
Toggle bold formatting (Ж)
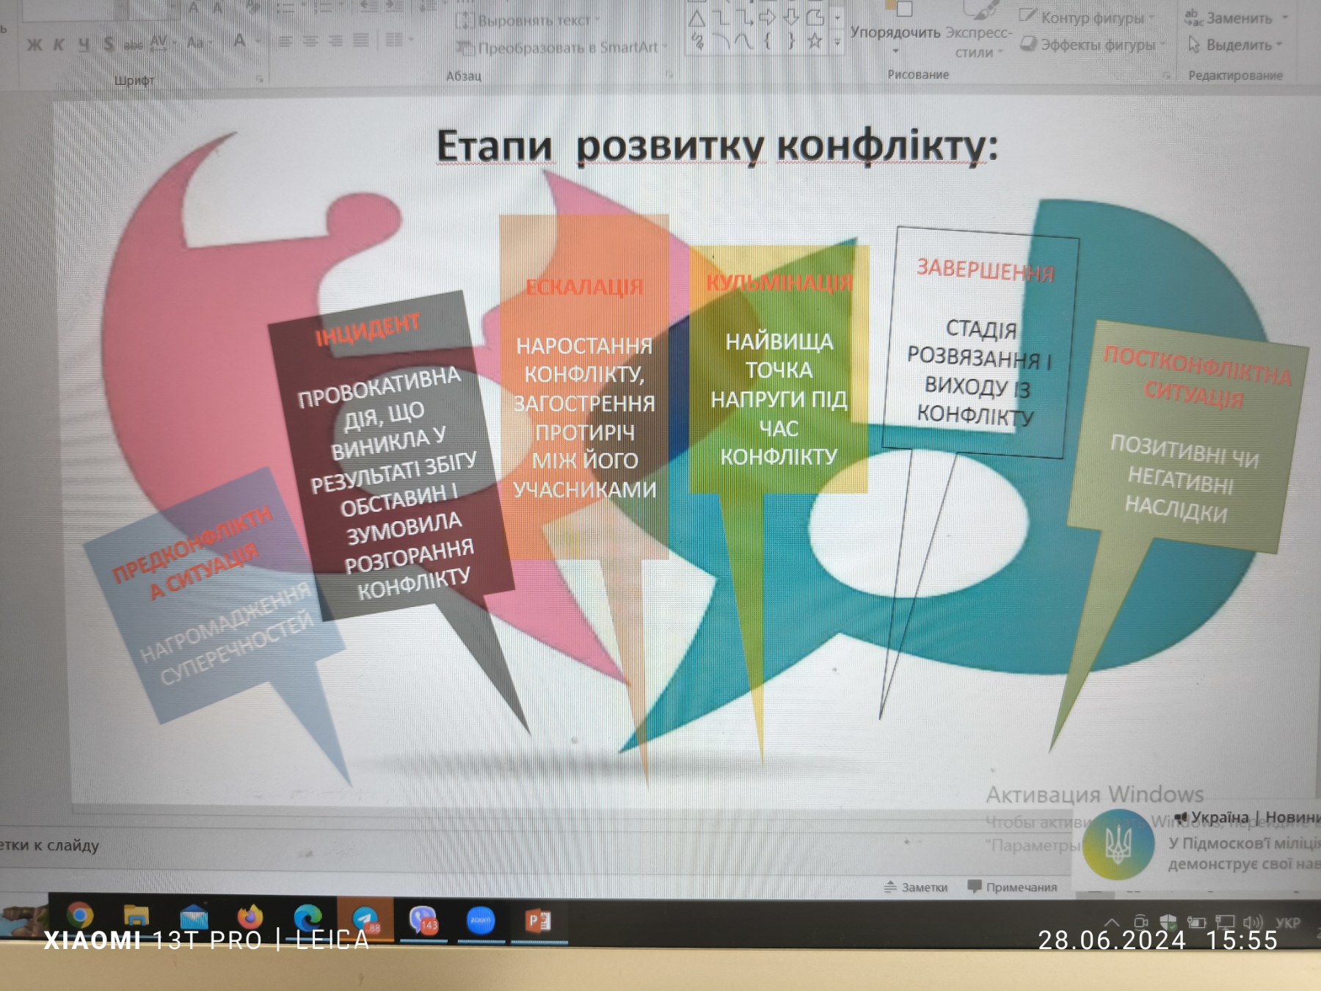(x=34, y=45)
